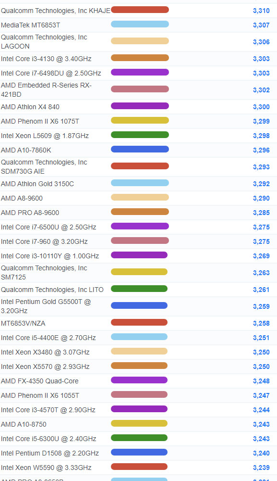This screenshot has height=481, width=277.
Task: Open Intel Pentium Gold G5500T entry
Action: click(x=46, y=306)
